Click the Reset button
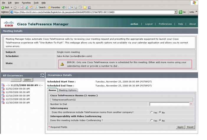The height and width of the screenshot is (140, 207). [190, 127]
